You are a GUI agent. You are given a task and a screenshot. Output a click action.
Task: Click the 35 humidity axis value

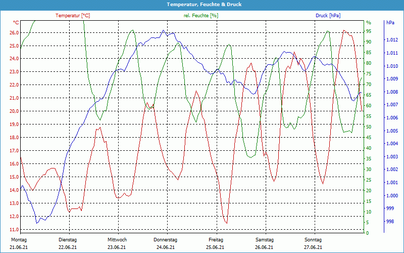point(369,159)
